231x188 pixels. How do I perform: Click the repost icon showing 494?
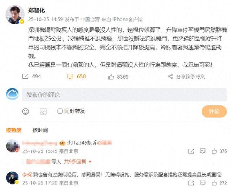25,76
